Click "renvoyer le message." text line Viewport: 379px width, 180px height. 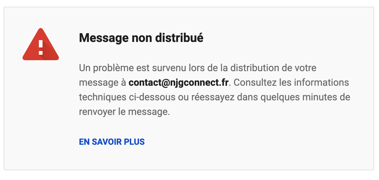coord(124,112)
